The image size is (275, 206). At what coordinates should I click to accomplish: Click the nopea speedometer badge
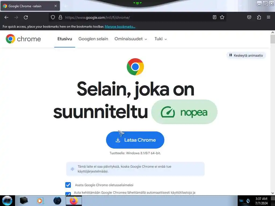click(184, 112)
